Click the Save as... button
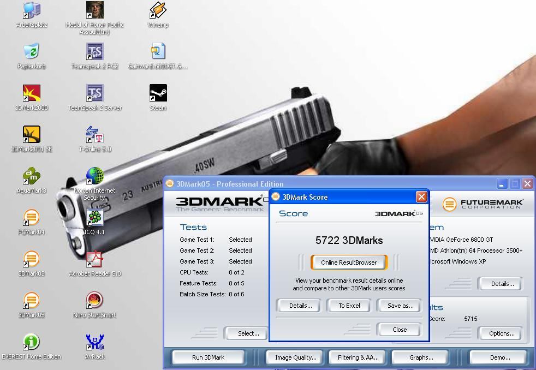This screenshot has width=536, height=370. coord(400,306)
